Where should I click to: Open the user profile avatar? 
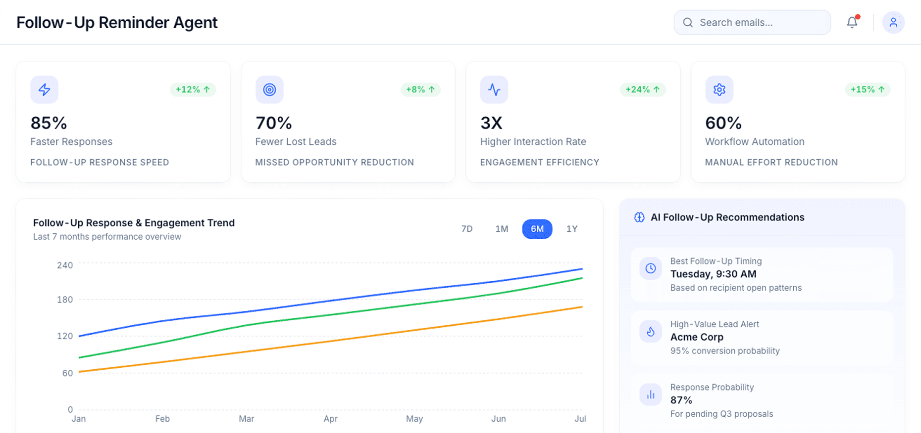click(893, 22)
